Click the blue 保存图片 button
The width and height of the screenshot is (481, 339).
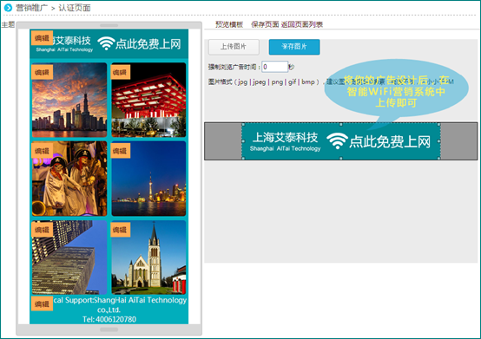point(294,47)
